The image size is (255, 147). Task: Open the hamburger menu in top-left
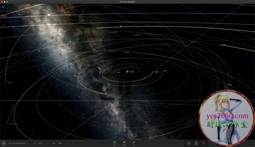[4, 7]
